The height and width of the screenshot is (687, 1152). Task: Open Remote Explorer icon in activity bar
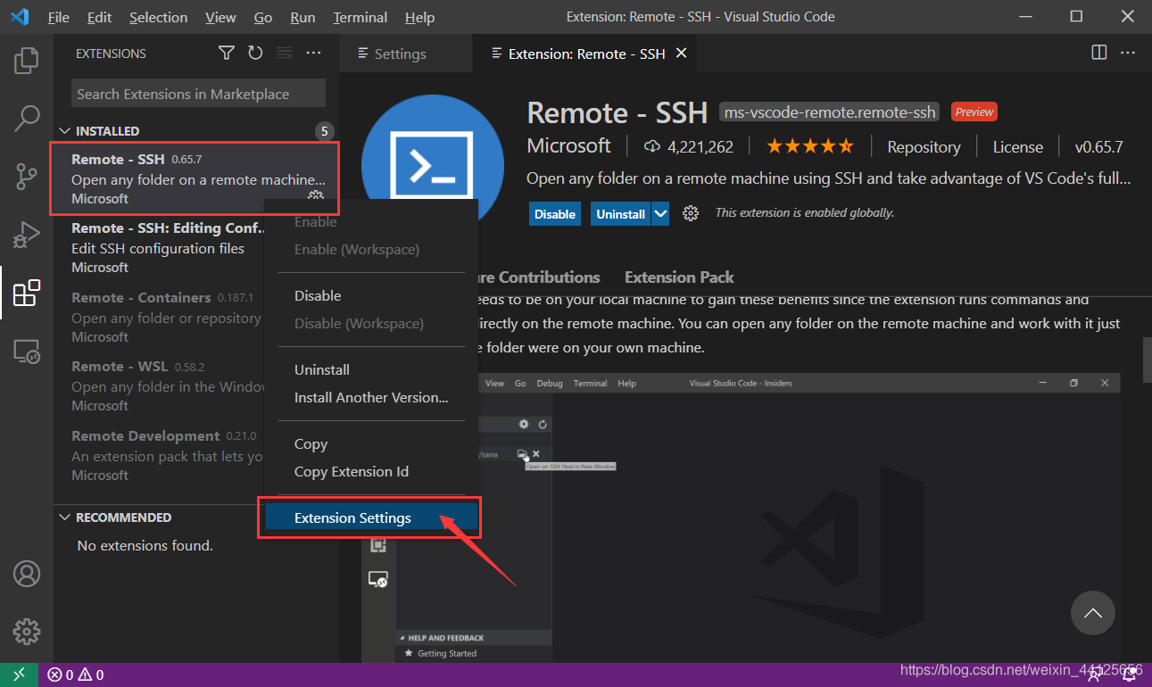pos(27,352)
